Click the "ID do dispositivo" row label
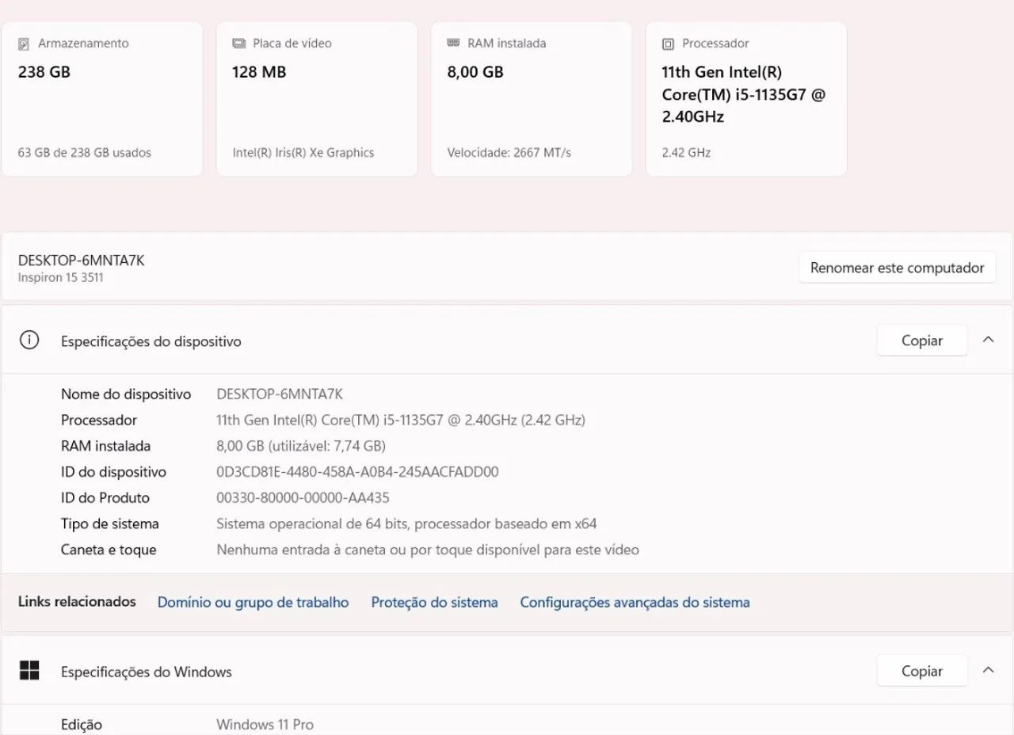 click(113, 472)
